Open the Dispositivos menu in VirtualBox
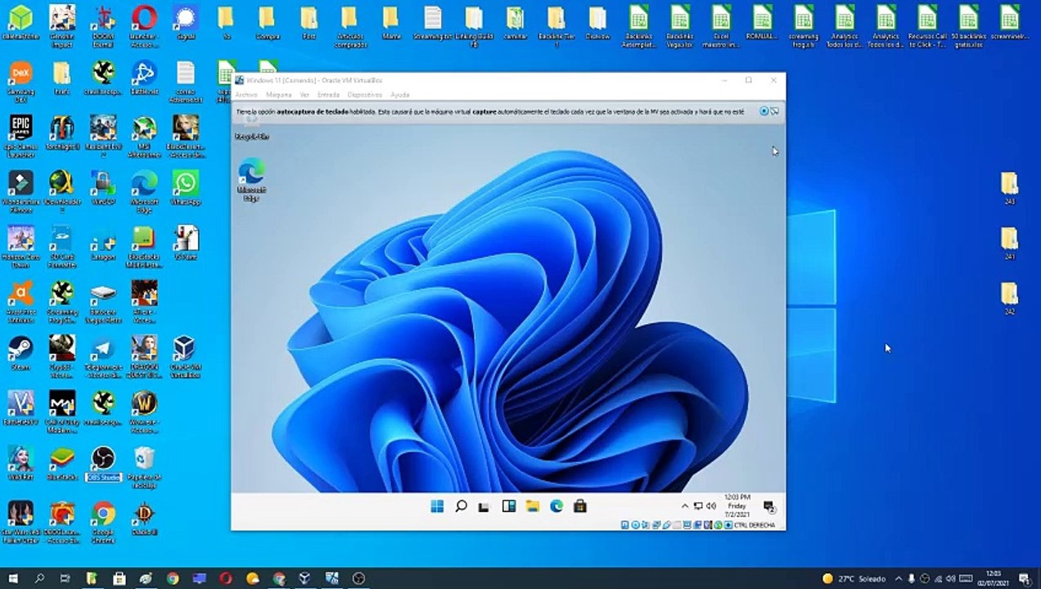 click(x=365, y=95)
